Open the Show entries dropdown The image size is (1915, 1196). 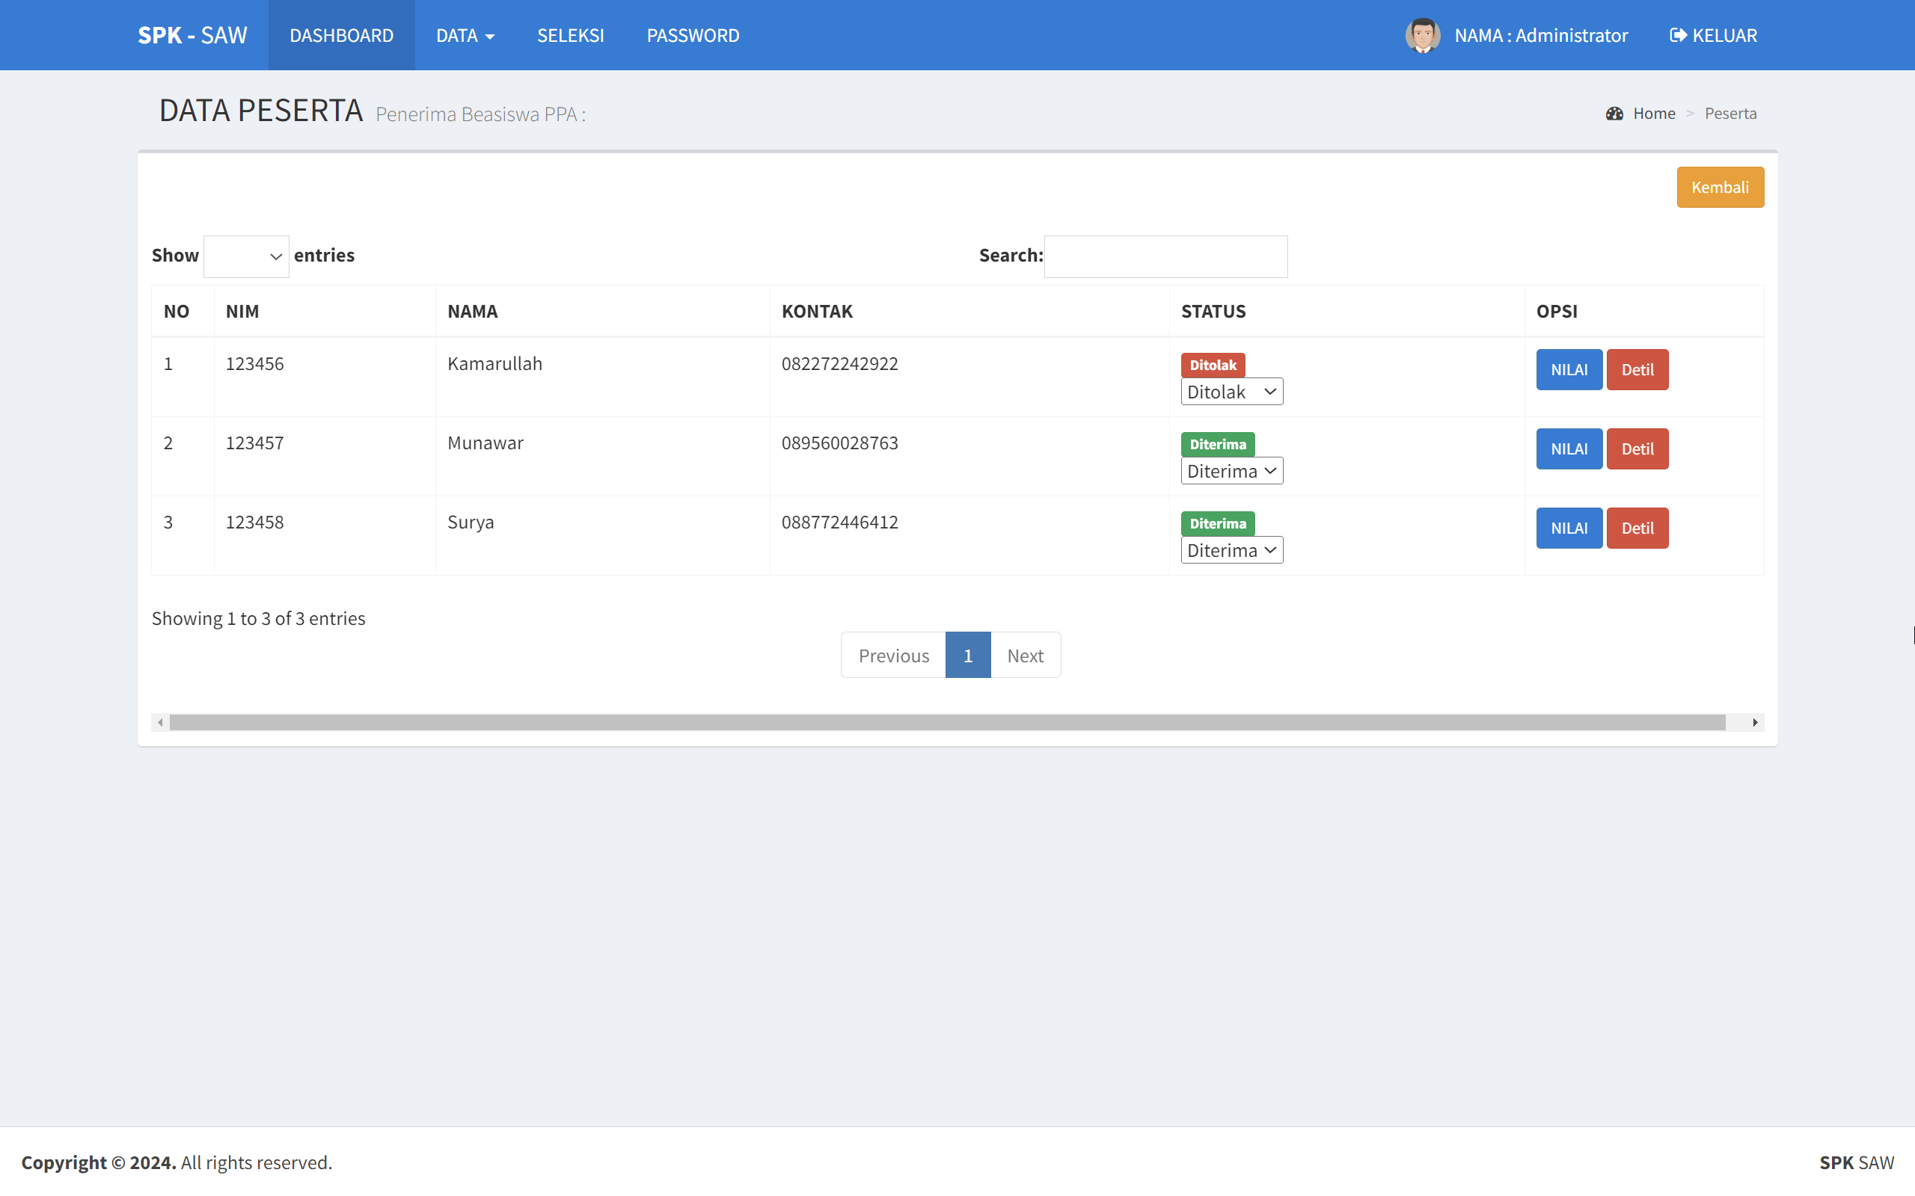[x=246, y=256]
